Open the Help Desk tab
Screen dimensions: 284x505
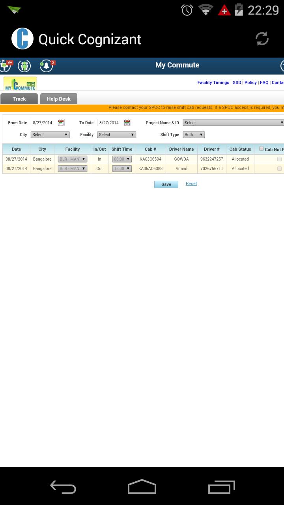click(59, 99)
